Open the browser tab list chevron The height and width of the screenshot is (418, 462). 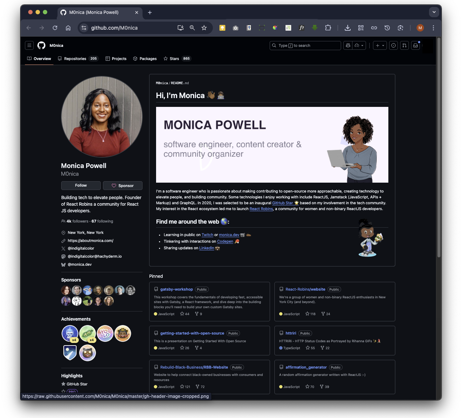(434, 12)
